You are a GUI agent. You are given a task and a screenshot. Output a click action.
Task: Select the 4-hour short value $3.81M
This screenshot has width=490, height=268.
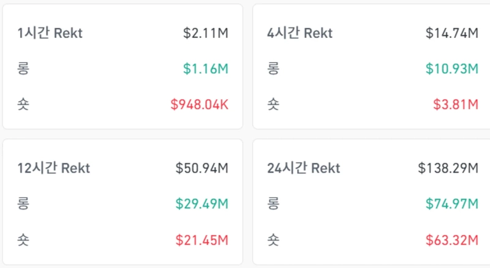(x=456, y=105)
